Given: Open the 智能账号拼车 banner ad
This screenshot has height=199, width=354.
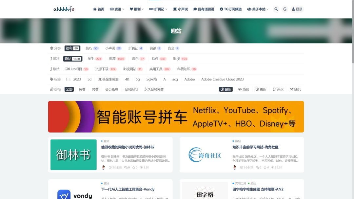Looking at the screenshot, I should point(176,117).
